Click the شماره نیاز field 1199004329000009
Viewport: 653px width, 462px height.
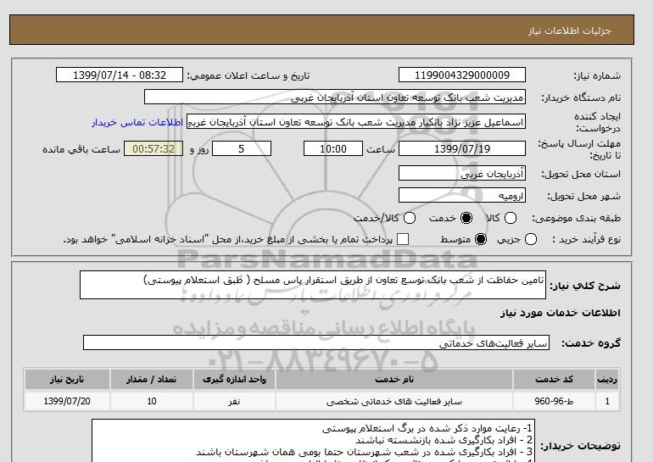point(462,75)
